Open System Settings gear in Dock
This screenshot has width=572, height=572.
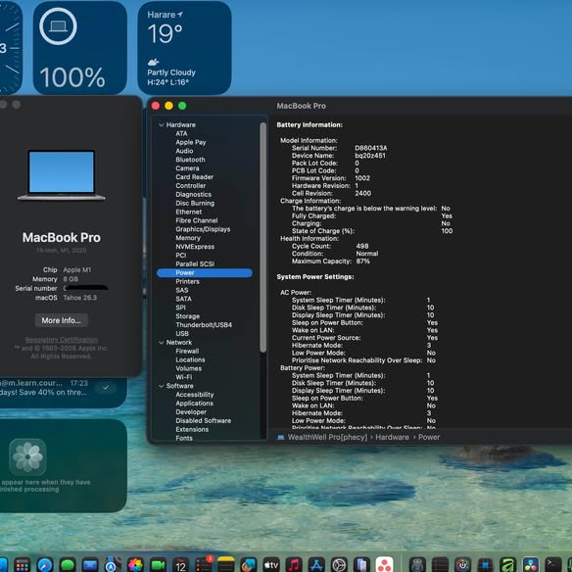pos(339,565)
